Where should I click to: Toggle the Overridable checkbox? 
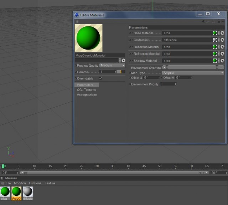pos(100,78)
